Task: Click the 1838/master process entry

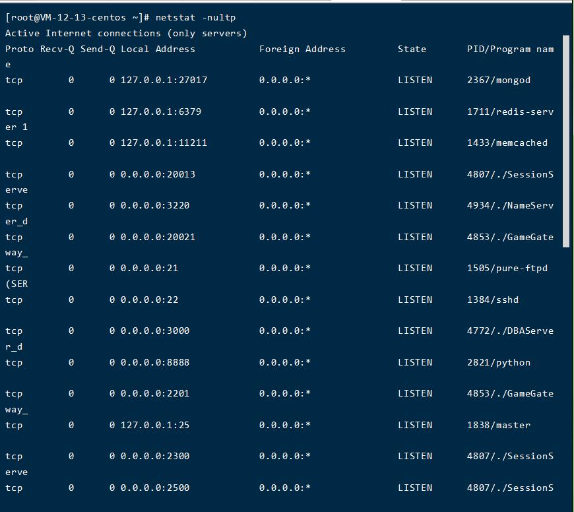Action: pyautogui.click(x=498, y=425)
